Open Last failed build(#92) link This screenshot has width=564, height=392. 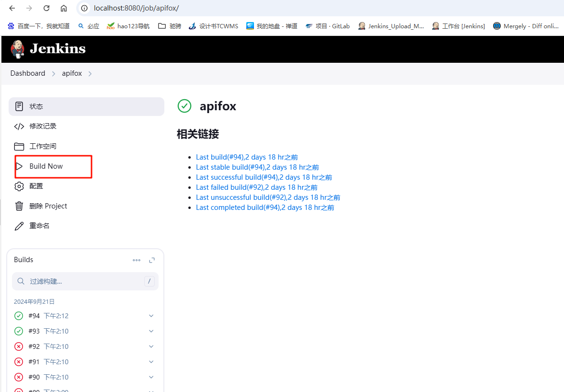pos(256,187)
